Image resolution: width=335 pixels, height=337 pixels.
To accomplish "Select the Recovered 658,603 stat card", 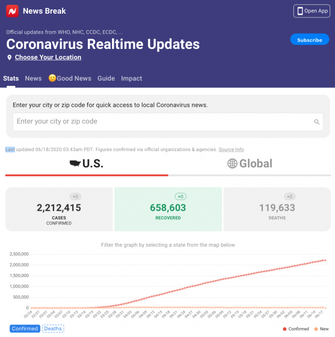I will tap(168, 209).
